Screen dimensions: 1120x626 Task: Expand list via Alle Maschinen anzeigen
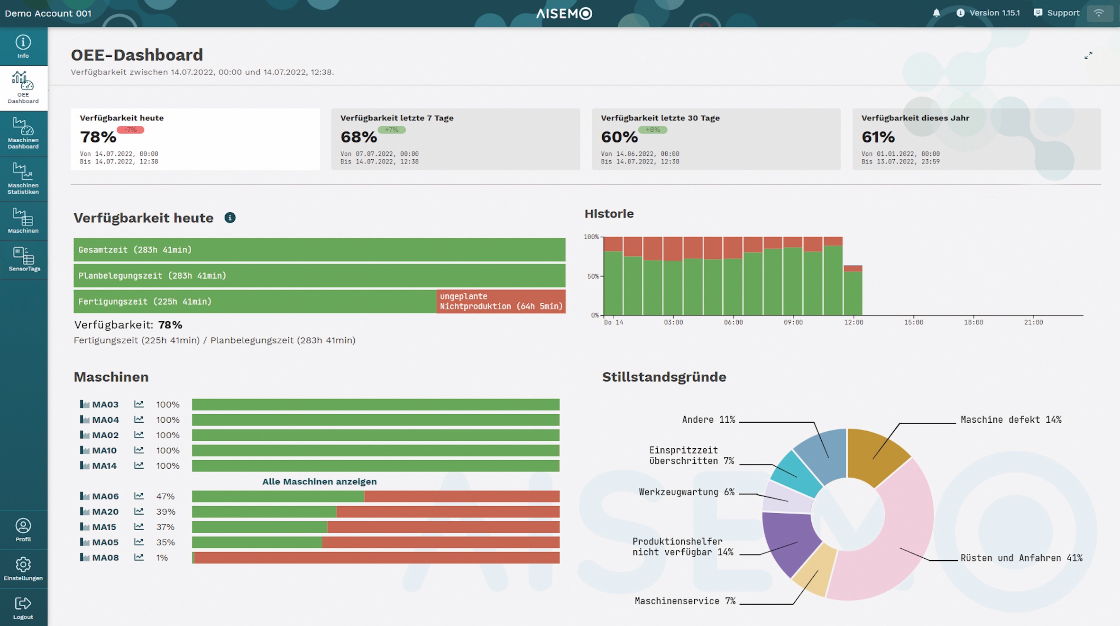(x=320, y=481)
